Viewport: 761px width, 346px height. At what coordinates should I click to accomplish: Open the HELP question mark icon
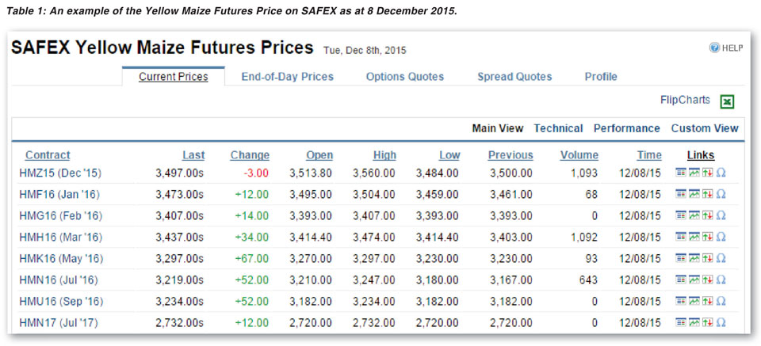[x=714, y=48]
